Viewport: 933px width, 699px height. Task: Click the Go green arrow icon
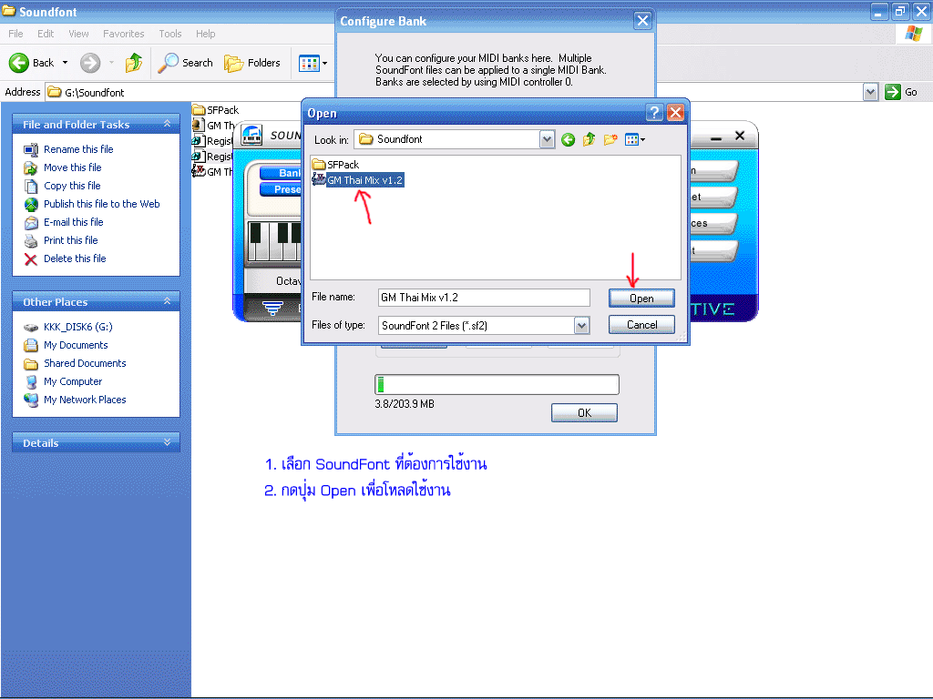(893, 92)
